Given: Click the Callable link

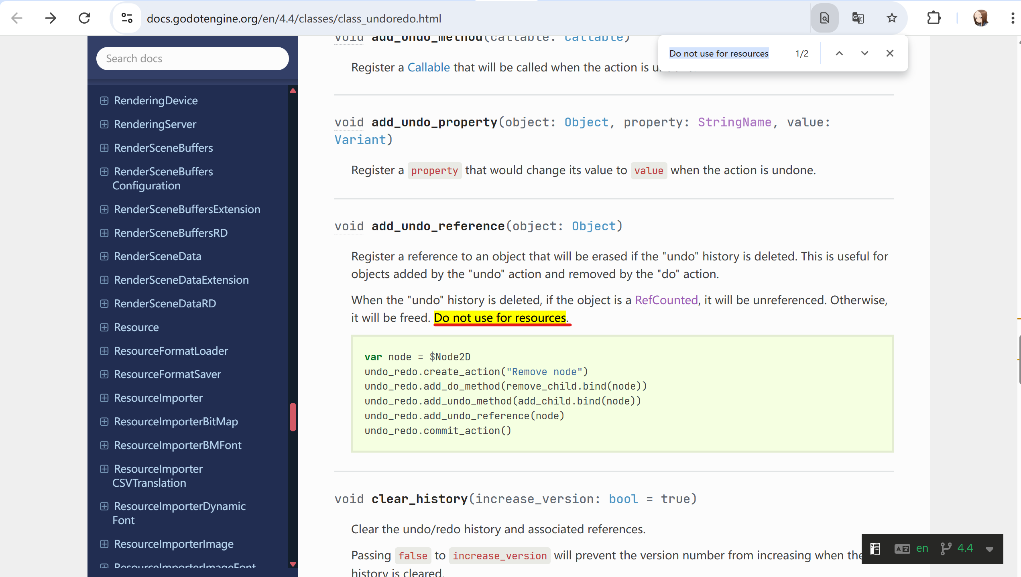Looking at the screenshot, I should [428, 67].
